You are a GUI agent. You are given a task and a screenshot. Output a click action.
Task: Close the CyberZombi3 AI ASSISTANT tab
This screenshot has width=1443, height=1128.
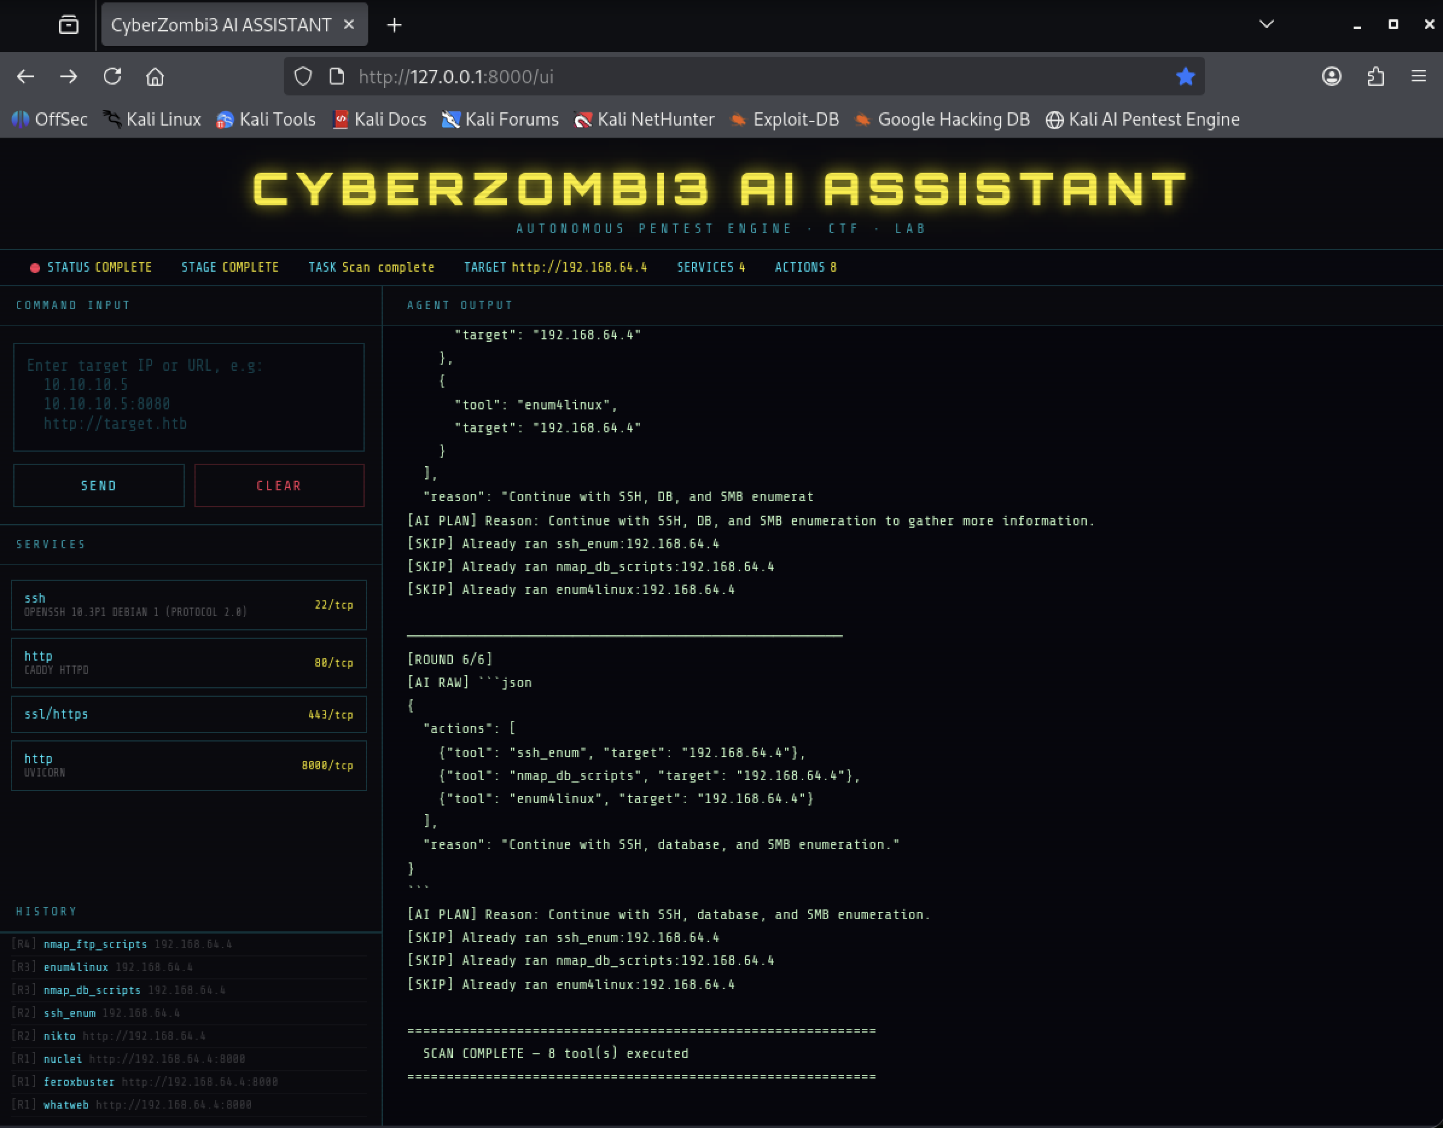click(350, 24)
